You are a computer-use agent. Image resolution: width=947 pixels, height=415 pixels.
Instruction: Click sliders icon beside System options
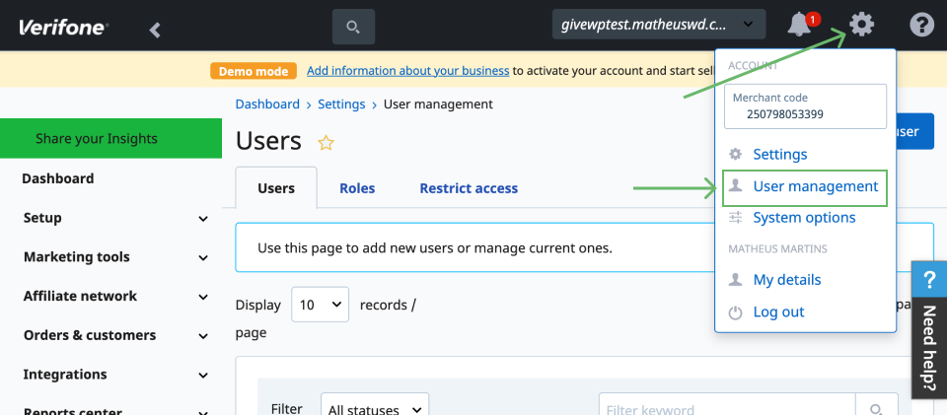click(735, 217)
